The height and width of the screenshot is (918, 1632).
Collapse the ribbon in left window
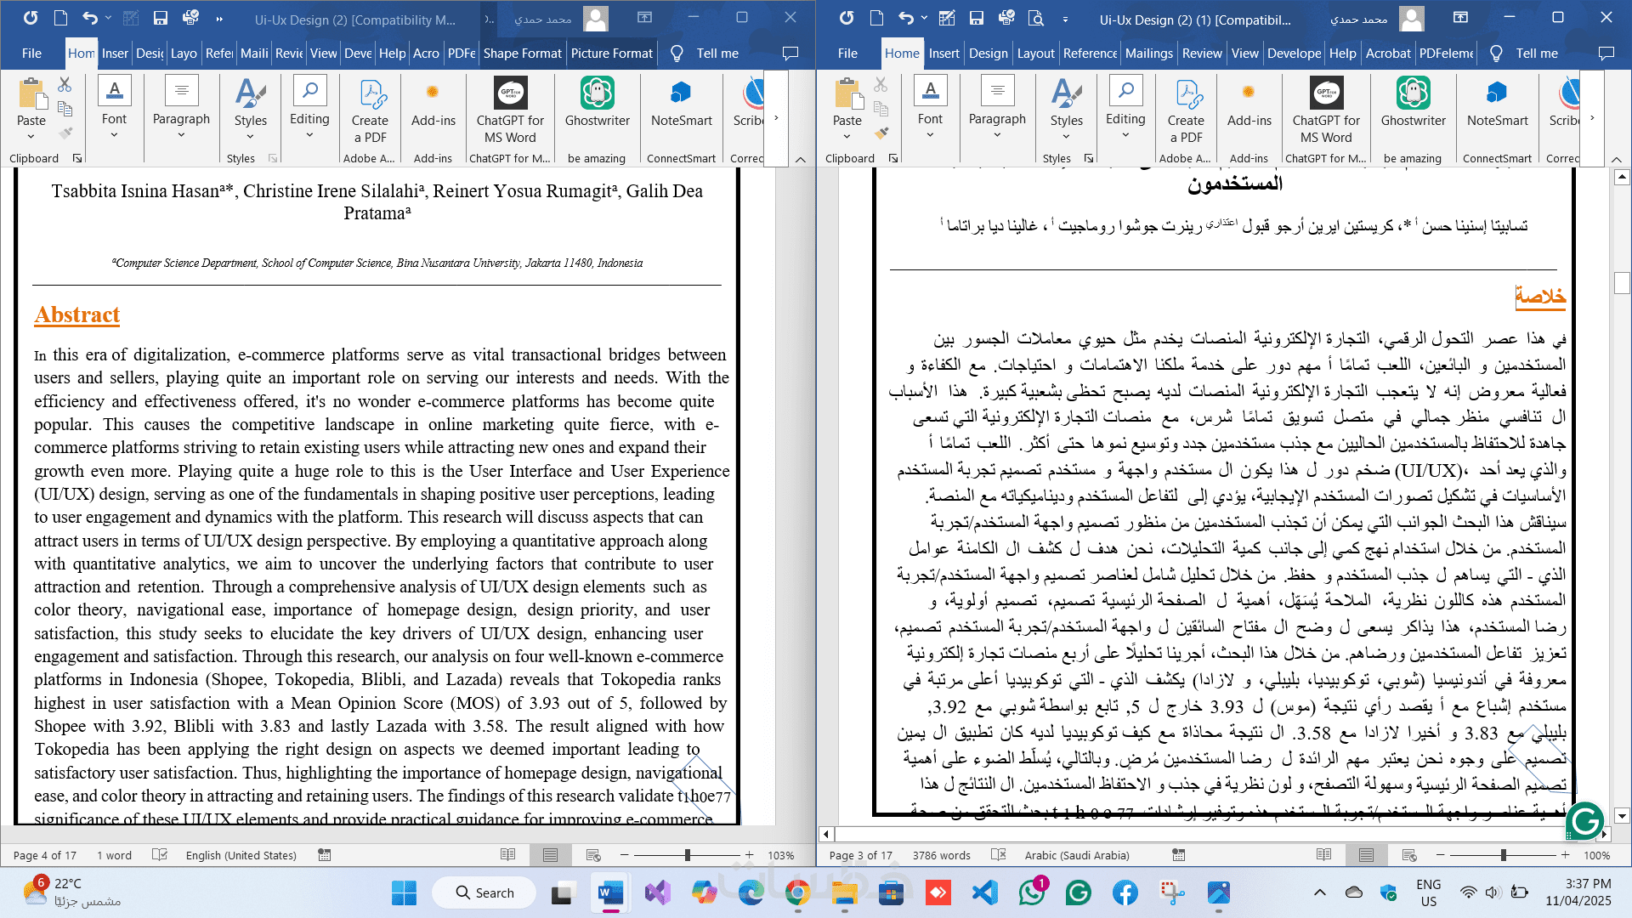click(x=800, y=159)
